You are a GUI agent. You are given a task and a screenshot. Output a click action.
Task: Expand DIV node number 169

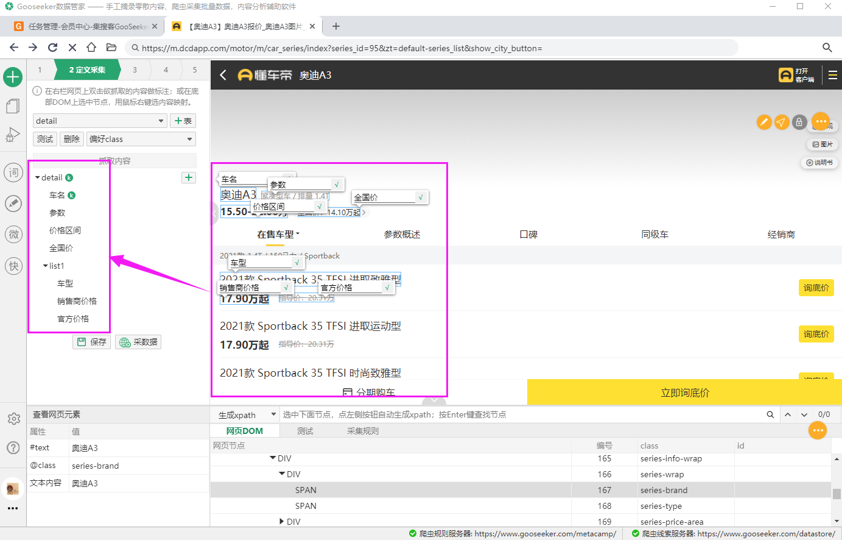[x=281, y=522]
